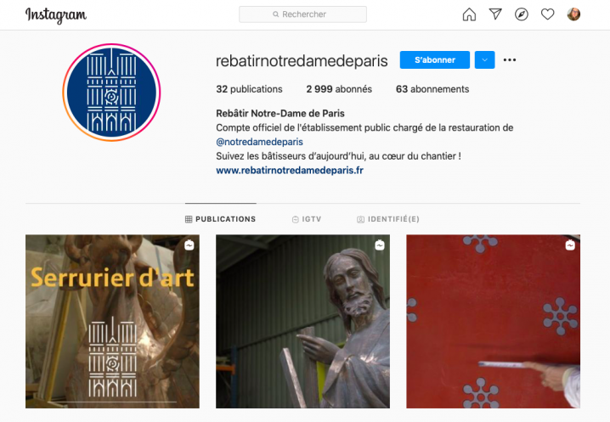Open the three-dot options menu
This screenshot has height=422, width=610.
(x=510, y=60)
